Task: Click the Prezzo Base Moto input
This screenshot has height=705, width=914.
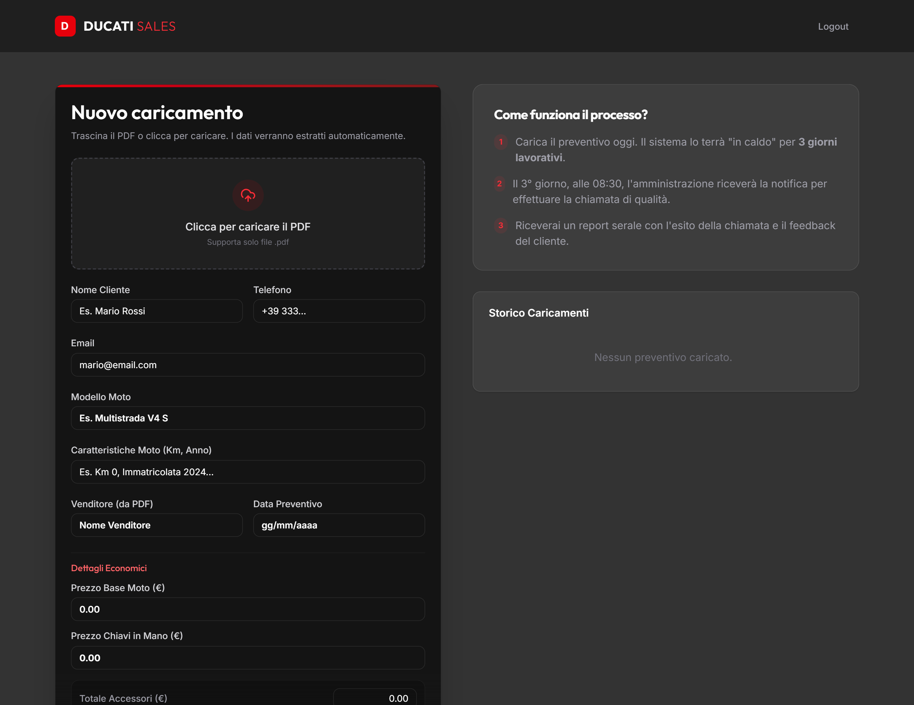Action: (x=248, y=609)
